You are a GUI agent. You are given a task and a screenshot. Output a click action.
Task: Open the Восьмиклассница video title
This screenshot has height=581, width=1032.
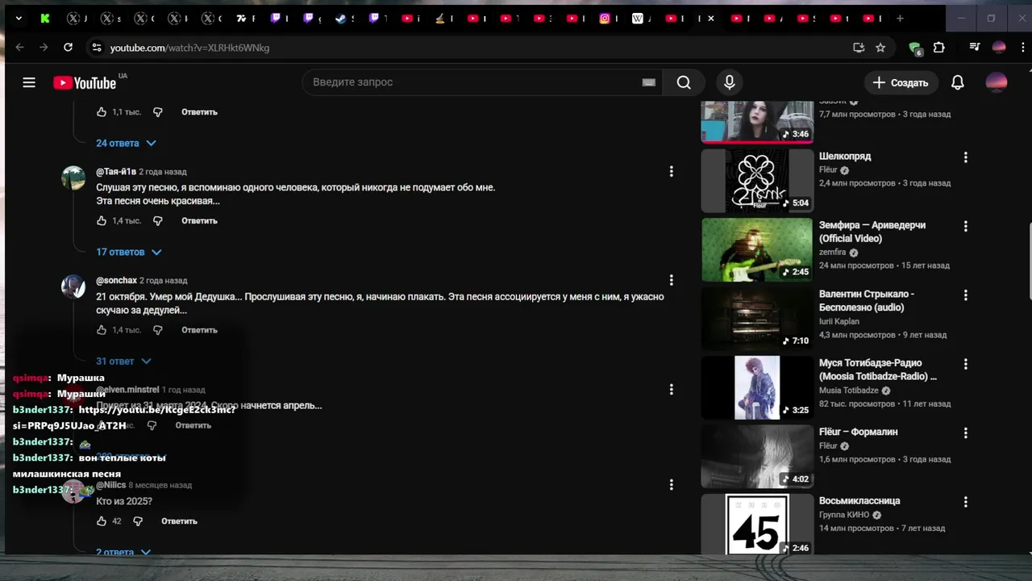[x=859, y=501]
